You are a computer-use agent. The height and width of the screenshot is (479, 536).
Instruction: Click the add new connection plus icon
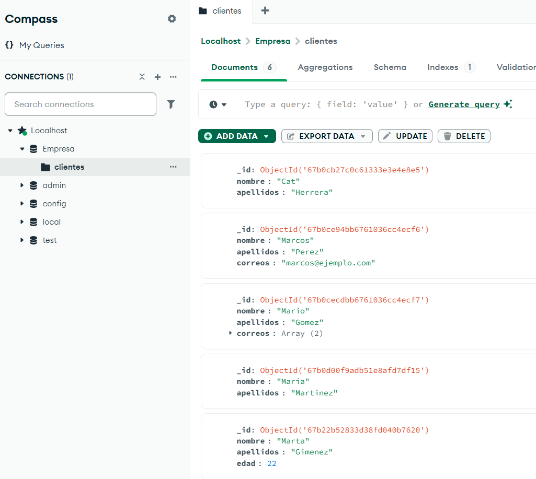click(x=157, y=77)
